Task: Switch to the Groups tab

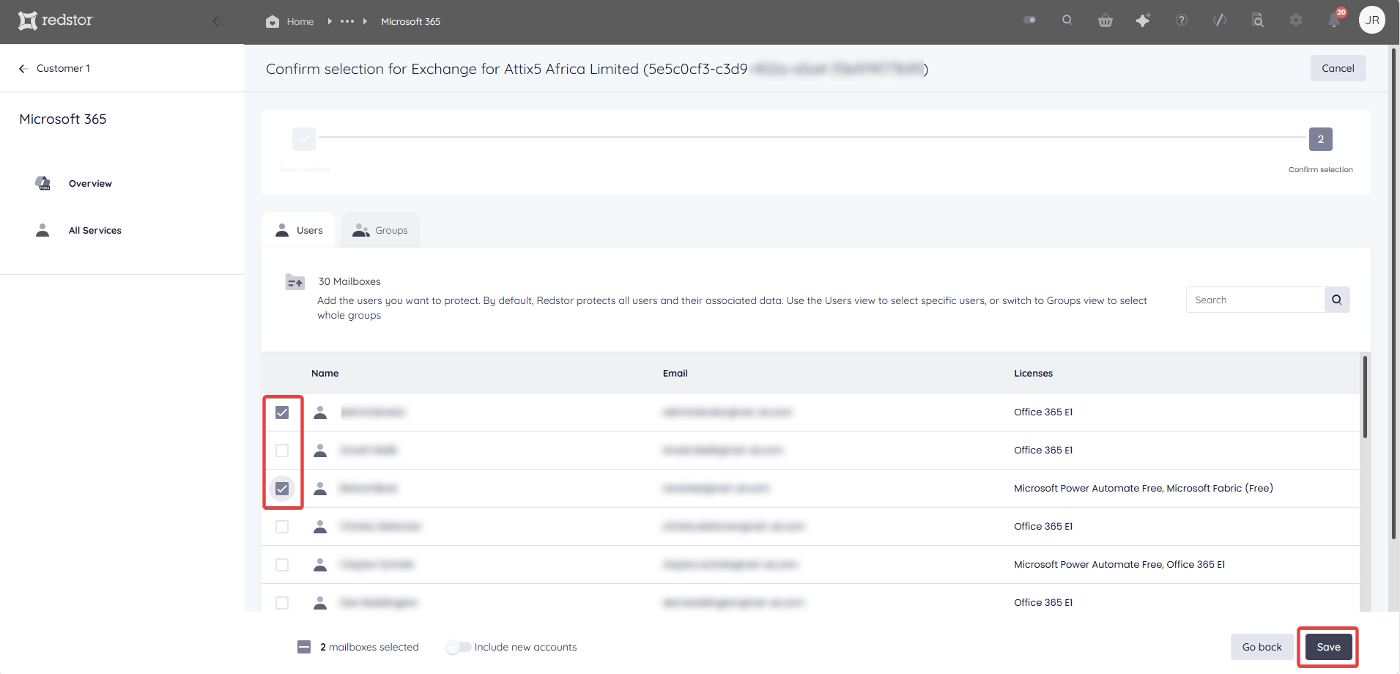Action: click(380, 230)
